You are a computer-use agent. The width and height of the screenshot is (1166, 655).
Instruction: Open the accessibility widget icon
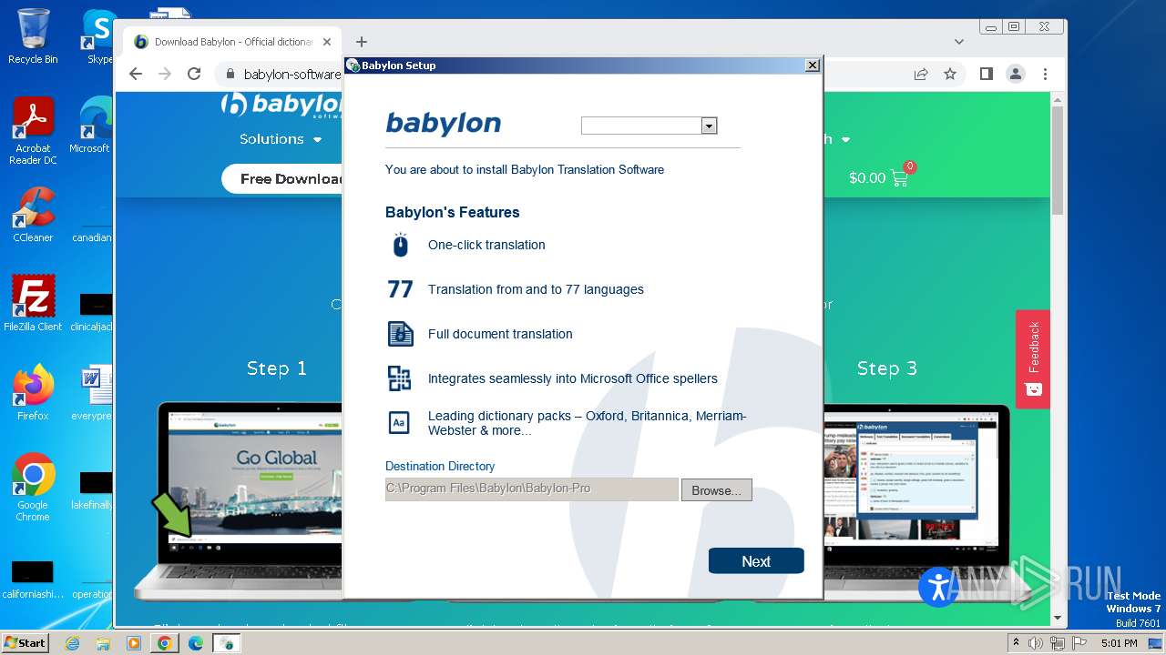938,587
